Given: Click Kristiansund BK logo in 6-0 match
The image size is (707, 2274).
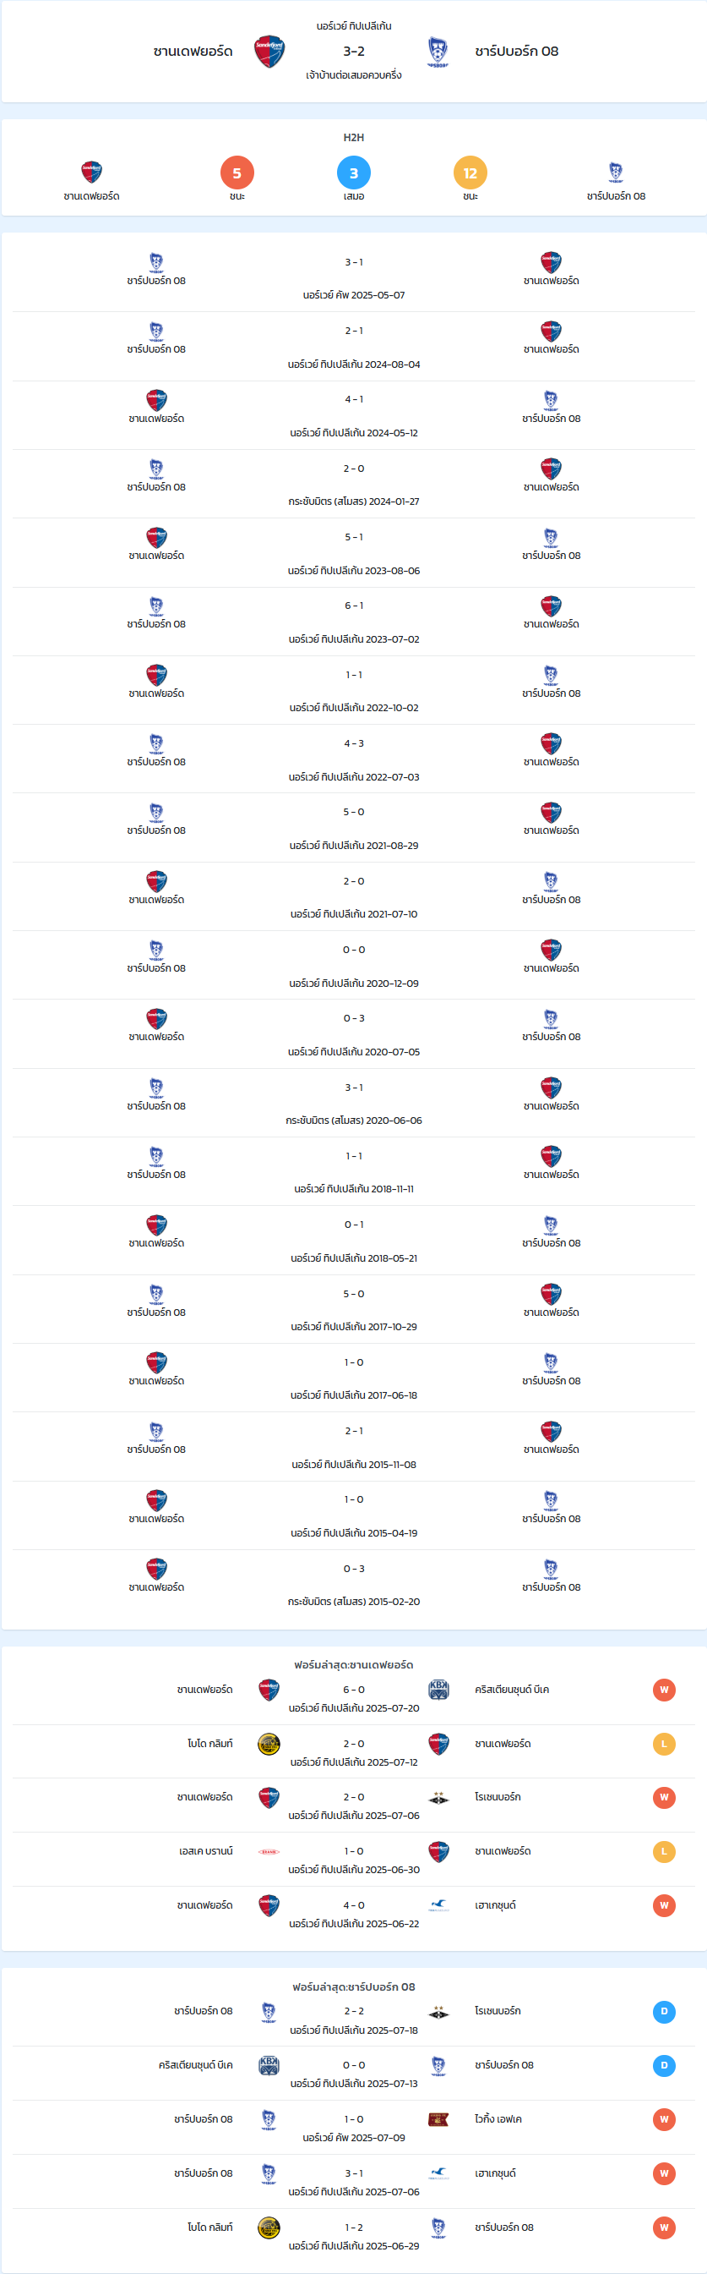Looking at the screenshot, I should (438, 1689).
